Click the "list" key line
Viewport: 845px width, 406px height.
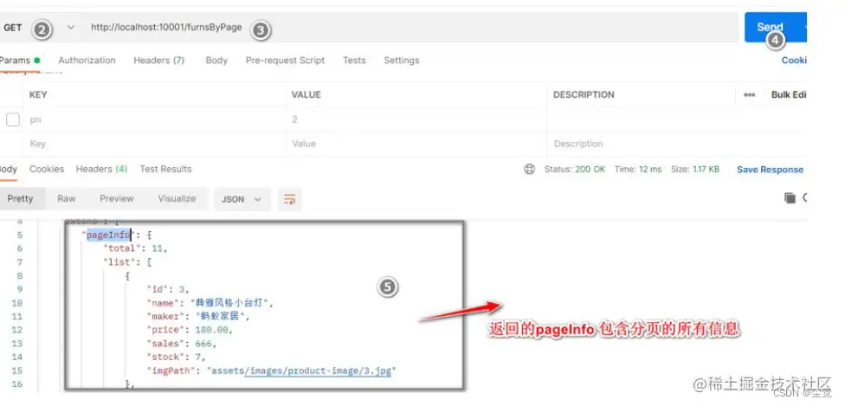pyautogui.click(x=127, y=262)
